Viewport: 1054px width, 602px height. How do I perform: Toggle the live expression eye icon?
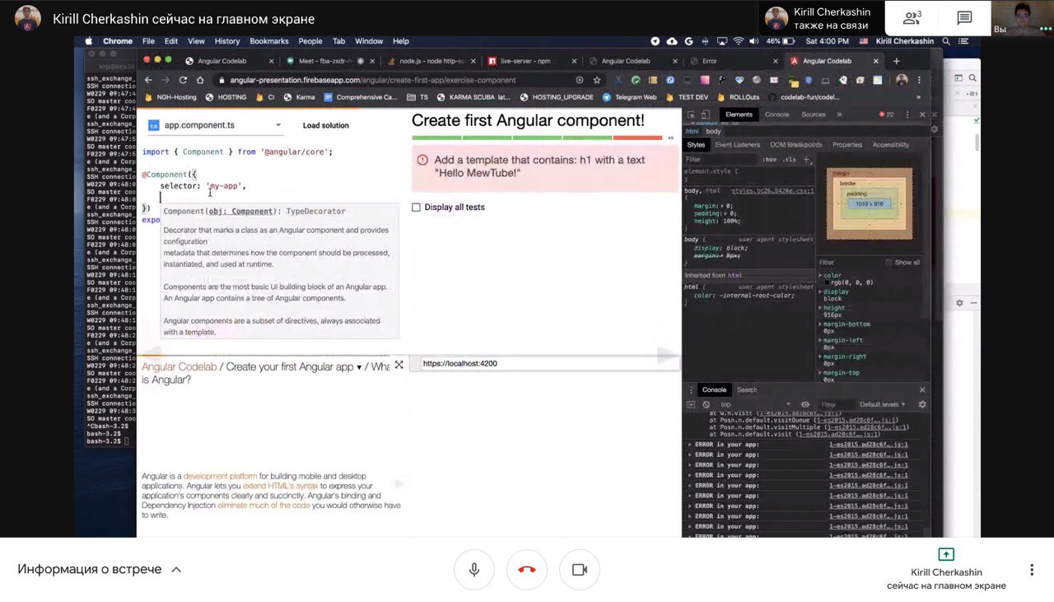coord(805,404)
